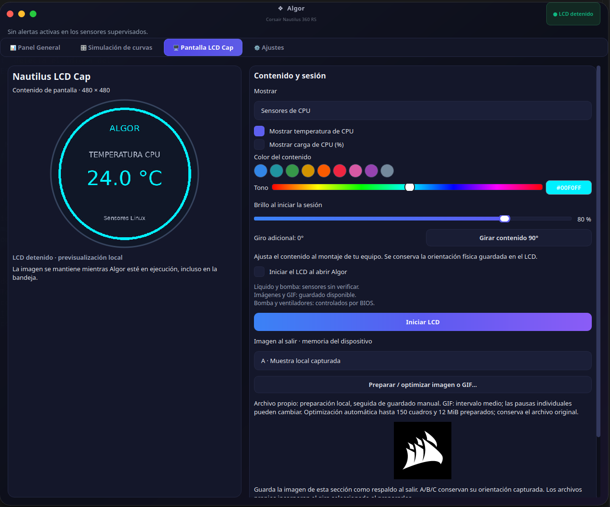The width and height of the screenshot is (610, 507).
Task: Click the "Corsair Nautilus 360 RS" subtitle
Action: pyautogui.click(x=291, y=20)
